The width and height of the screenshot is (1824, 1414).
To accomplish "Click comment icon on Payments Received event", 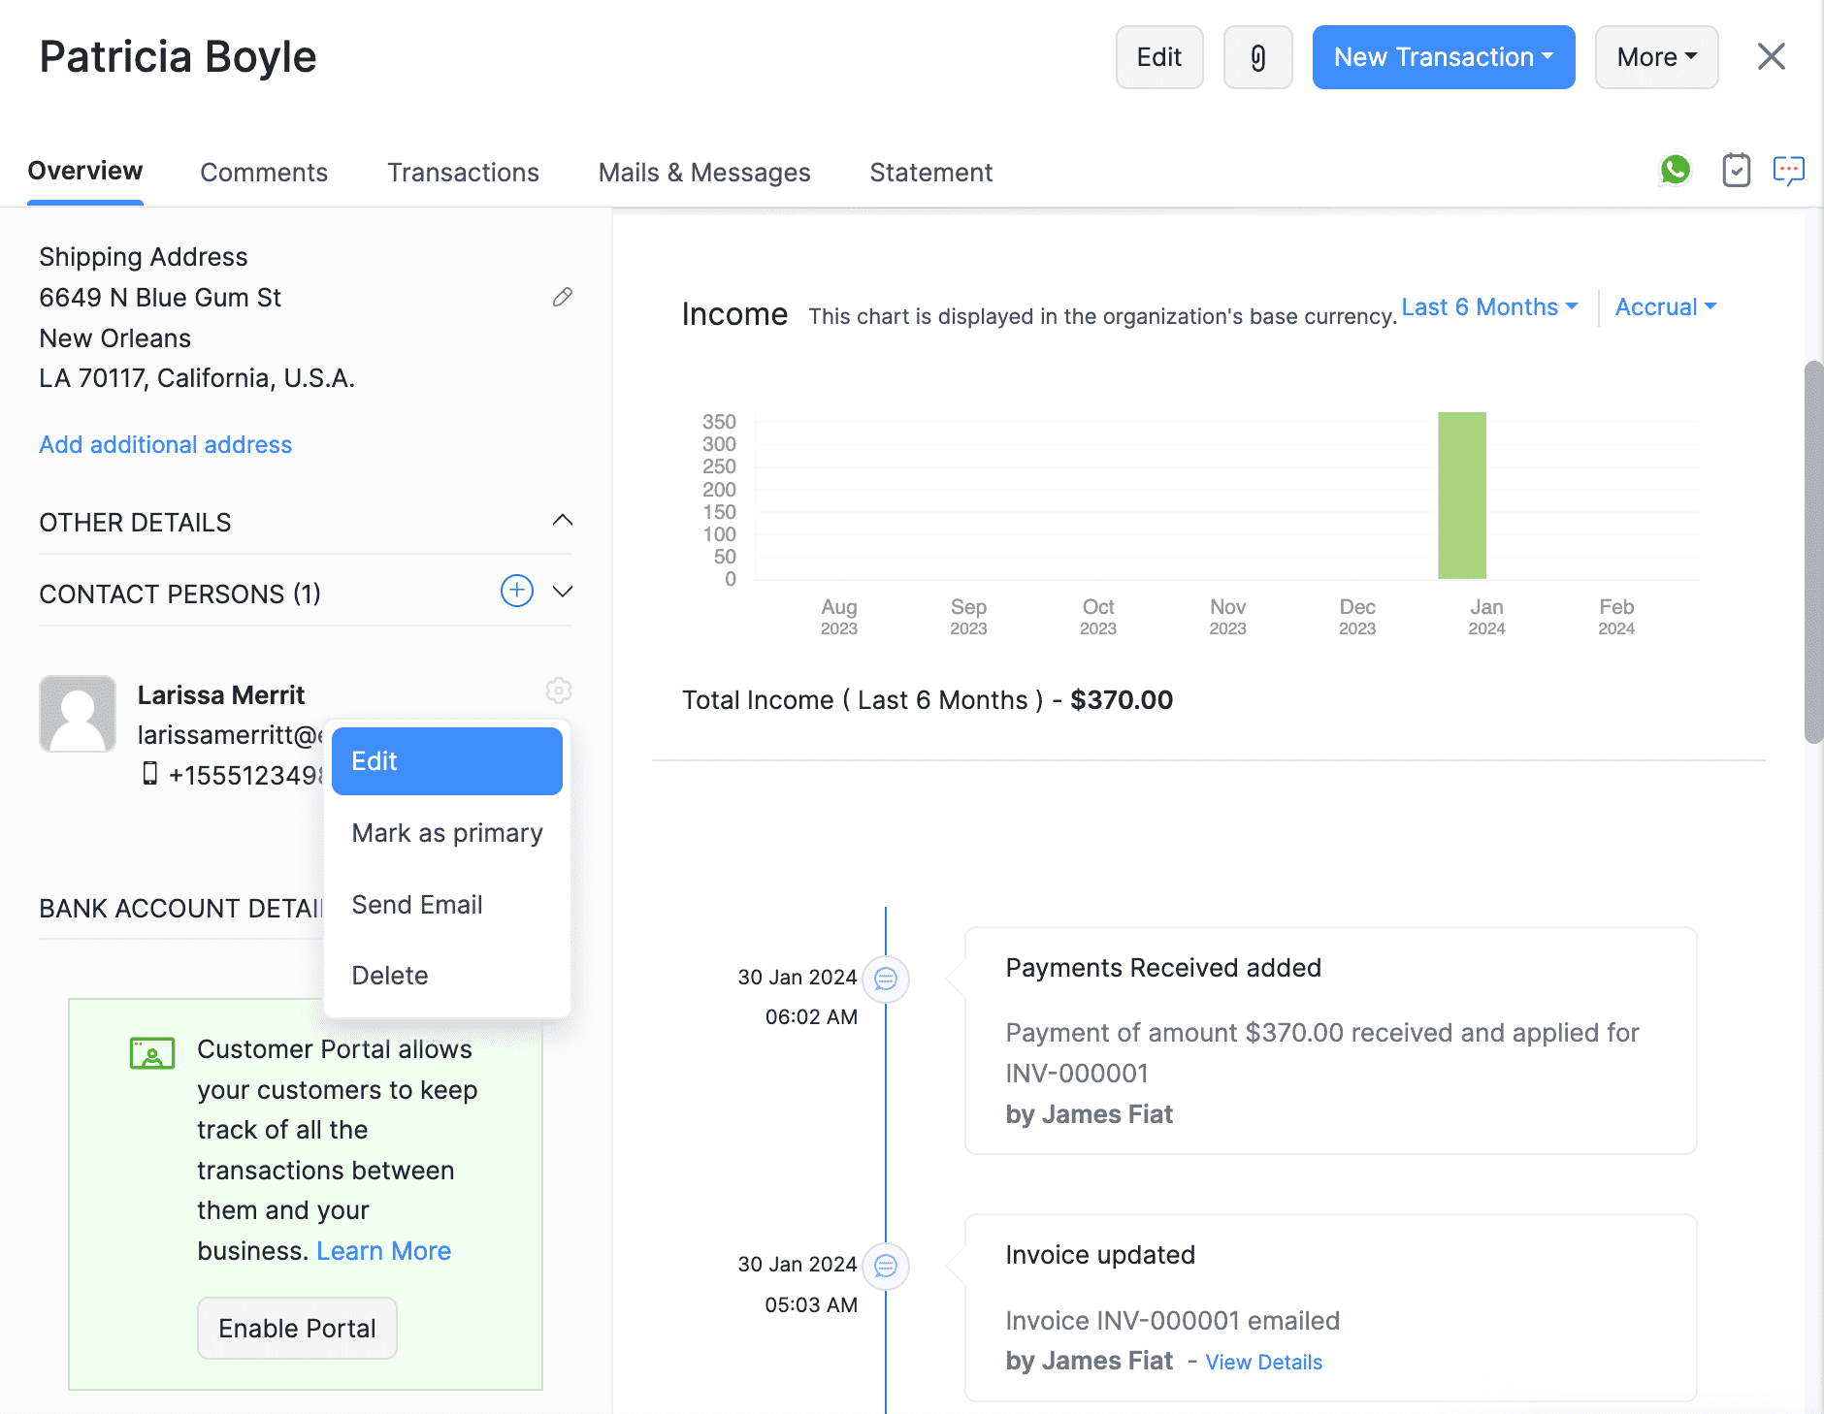I will click(885, 979).
